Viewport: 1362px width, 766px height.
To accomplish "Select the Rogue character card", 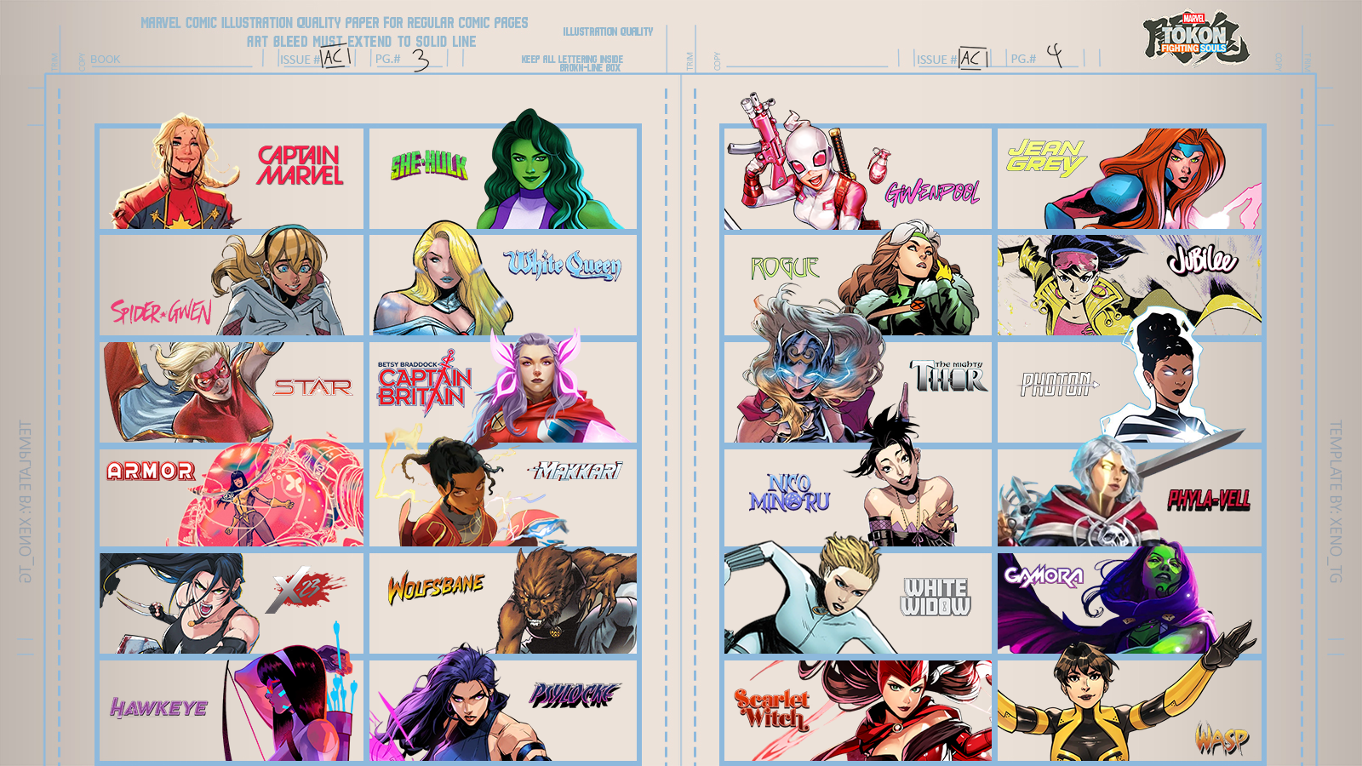I will 858,285.
